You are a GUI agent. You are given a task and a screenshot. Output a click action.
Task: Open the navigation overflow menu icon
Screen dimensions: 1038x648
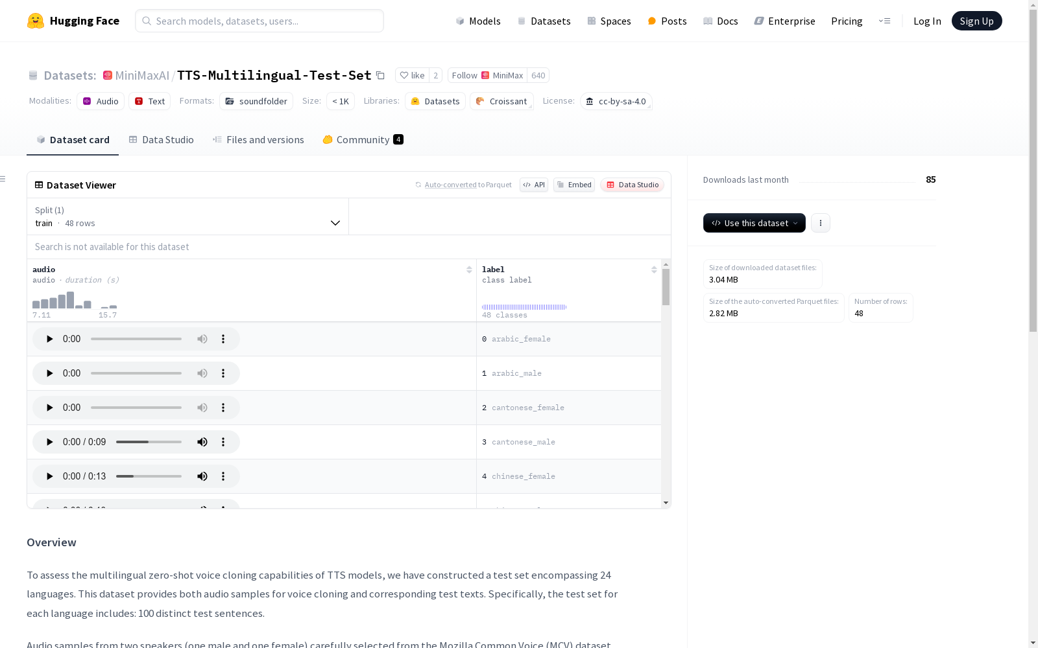(x=884, y=21)
